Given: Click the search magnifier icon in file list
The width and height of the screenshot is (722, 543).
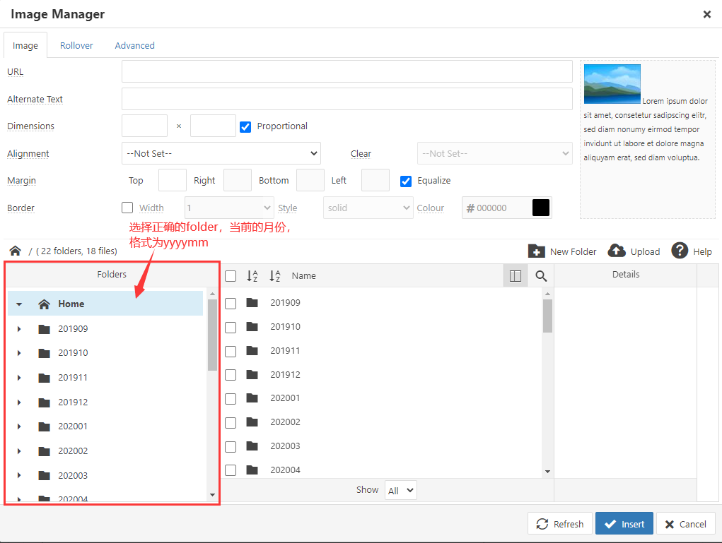Looking at the screenshot, I should (541, 276).
